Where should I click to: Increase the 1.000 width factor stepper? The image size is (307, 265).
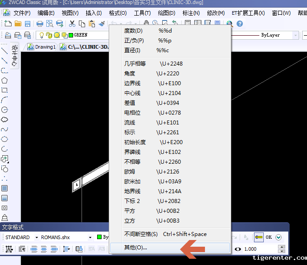[x=282, y=247]
